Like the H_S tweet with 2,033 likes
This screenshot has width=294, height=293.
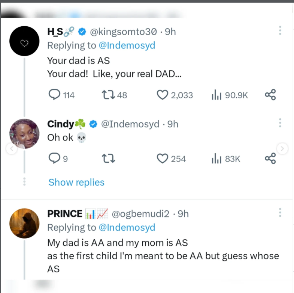[x=162, y=95]
